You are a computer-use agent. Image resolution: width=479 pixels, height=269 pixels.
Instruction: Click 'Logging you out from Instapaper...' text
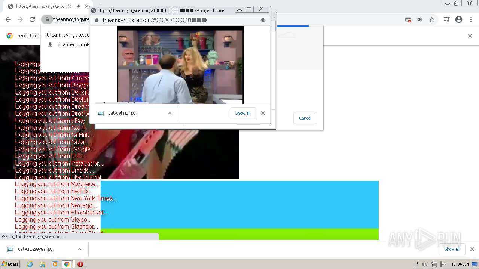(59, 163)
